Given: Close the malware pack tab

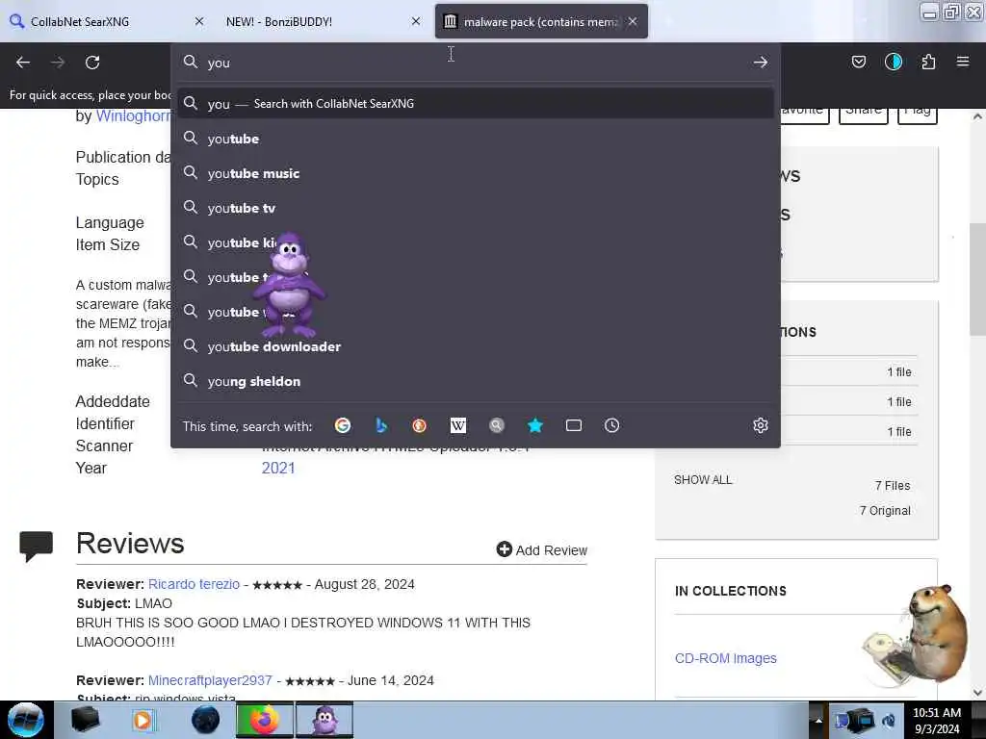Looking at the screenshot, I should tap(633, 21).
